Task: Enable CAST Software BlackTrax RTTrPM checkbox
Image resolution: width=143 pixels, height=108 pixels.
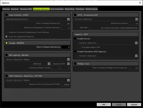Action: click(7, 76)
